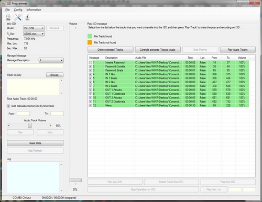Viewport: 262px width, 202px height.
Task: Click the information 'i' toolbar icon
Action: (27, 17)
